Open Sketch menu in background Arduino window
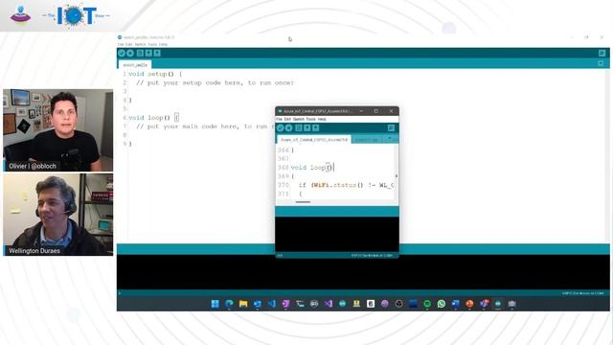The height and width of the screenshot is (345, 613). (x=140, y=45)
